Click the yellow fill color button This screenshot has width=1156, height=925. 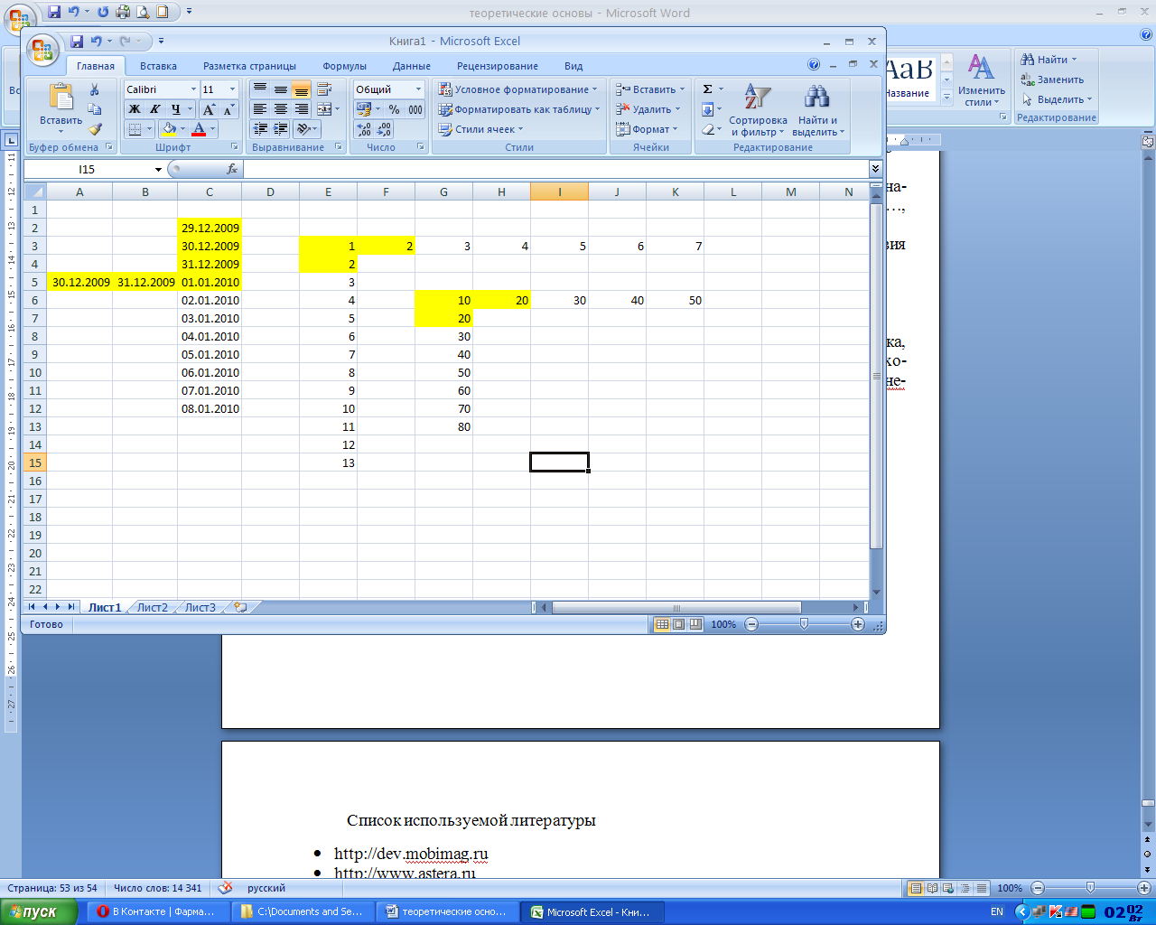click(168, 129)
